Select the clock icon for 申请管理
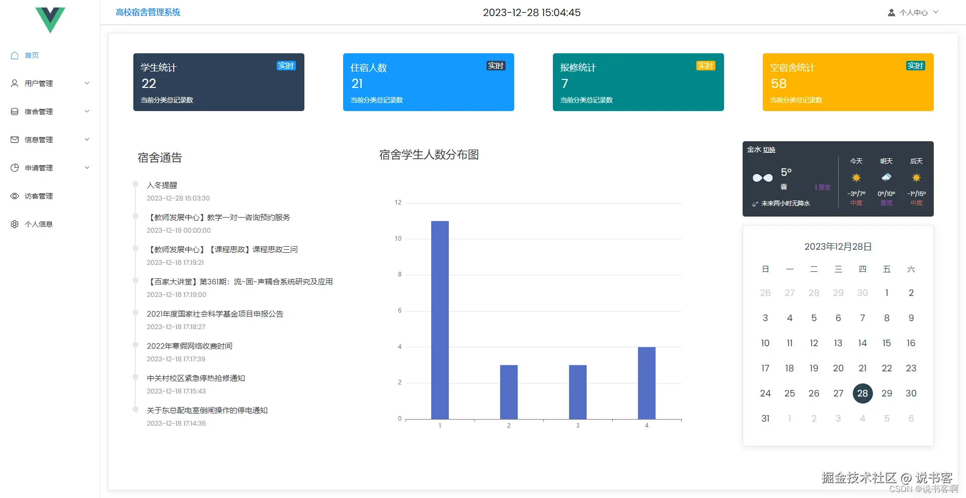The image size is (966, 498). click(x=15, y=168)
